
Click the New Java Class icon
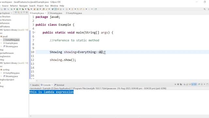(38, 9)
